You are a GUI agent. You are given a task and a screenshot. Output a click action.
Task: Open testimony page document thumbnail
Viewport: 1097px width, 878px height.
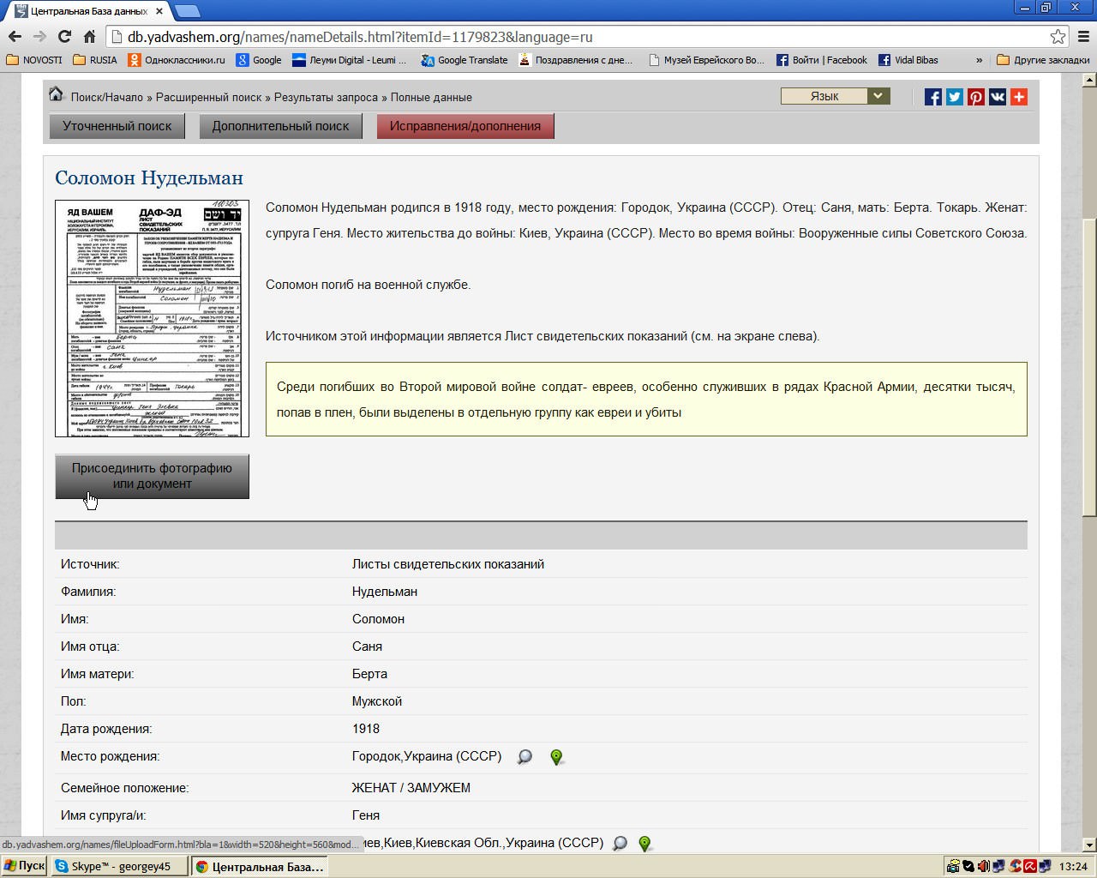152,318
